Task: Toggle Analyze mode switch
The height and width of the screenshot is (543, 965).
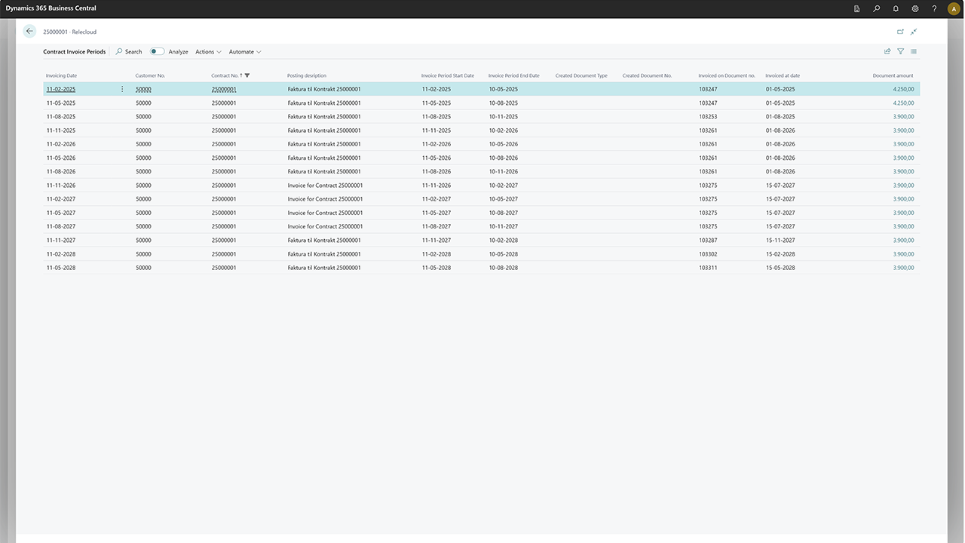Action: pos(157,52)
